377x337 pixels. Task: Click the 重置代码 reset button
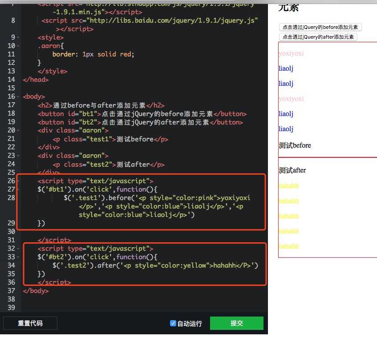tap(30, 323)
